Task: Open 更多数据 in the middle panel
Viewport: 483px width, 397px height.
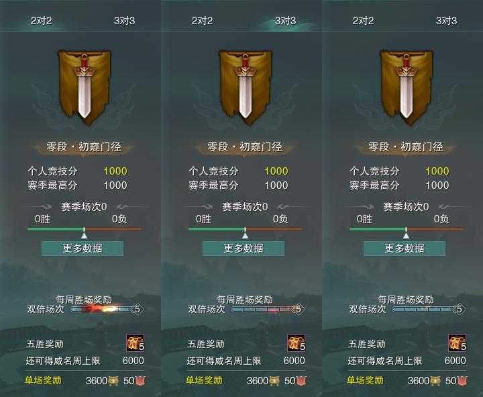Action: pyautogui.click(x=244, y=249)
